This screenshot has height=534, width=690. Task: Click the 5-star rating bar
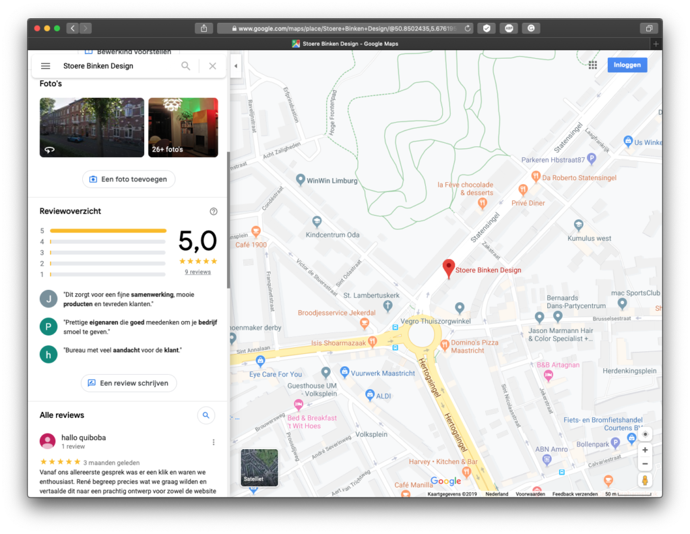point(108,231)
